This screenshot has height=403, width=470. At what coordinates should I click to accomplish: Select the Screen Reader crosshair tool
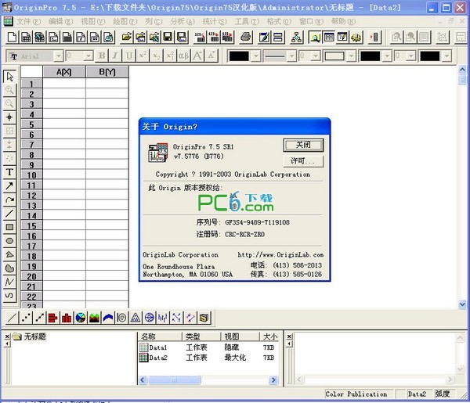(9, 117)
